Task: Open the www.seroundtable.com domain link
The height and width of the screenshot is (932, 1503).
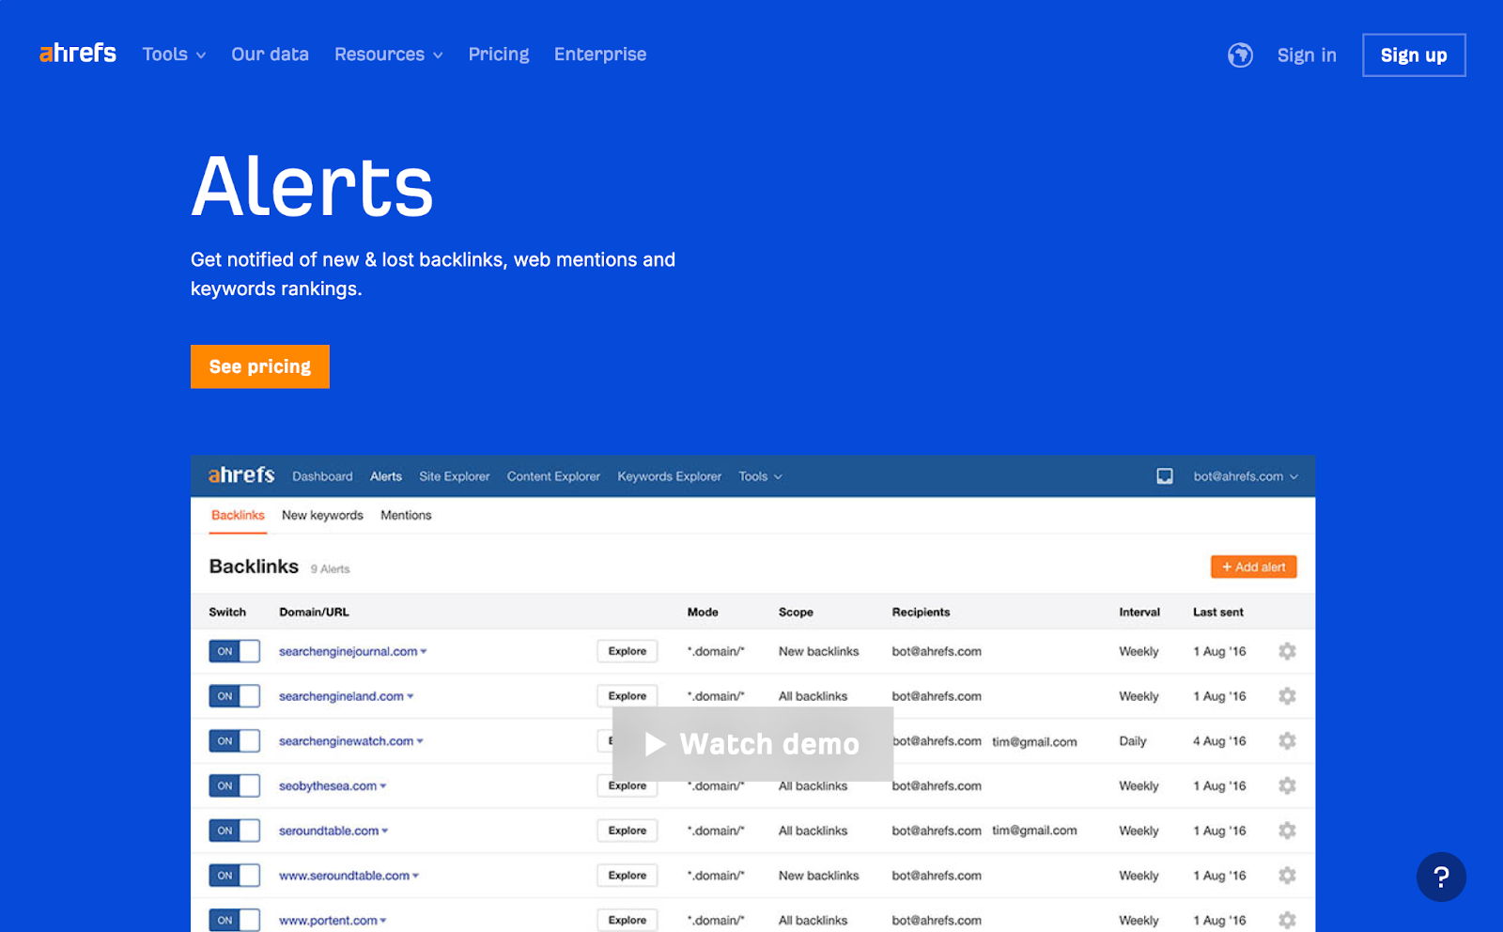Action: (x=344, y=876)
